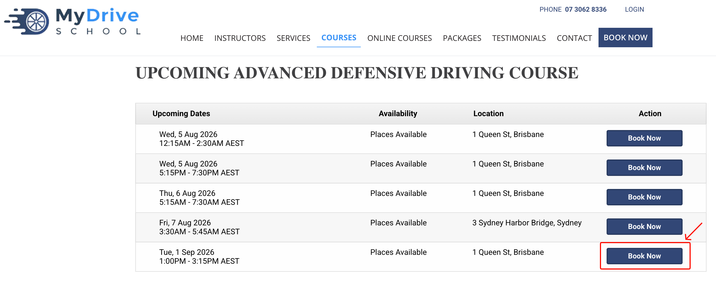The width and height of the screenshot is (716, 284).
Task: Click the Location column header
Action: coord(489,114)
